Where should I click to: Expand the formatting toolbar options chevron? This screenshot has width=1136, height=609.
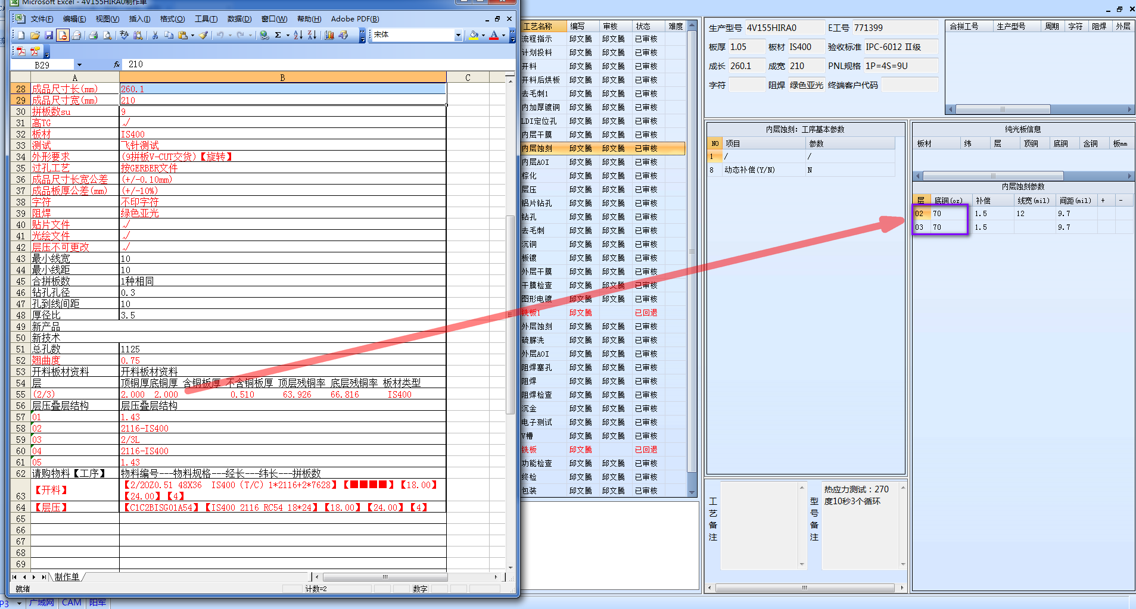click(x=512, y=35)
